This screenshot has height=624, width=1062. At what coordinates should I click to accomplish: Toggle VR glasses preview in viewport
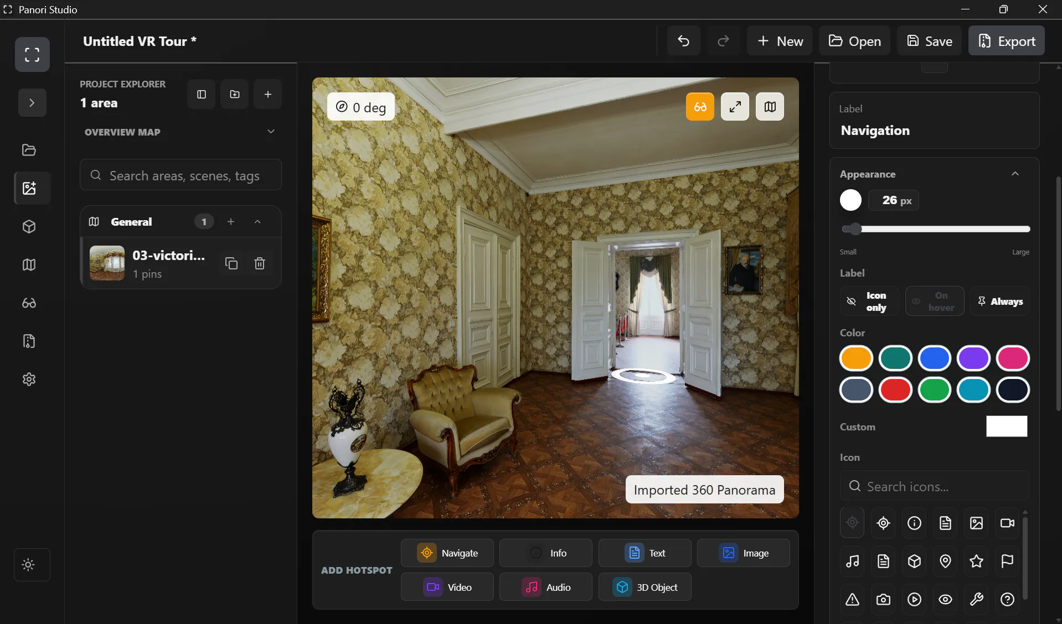(x=700, y=107)
